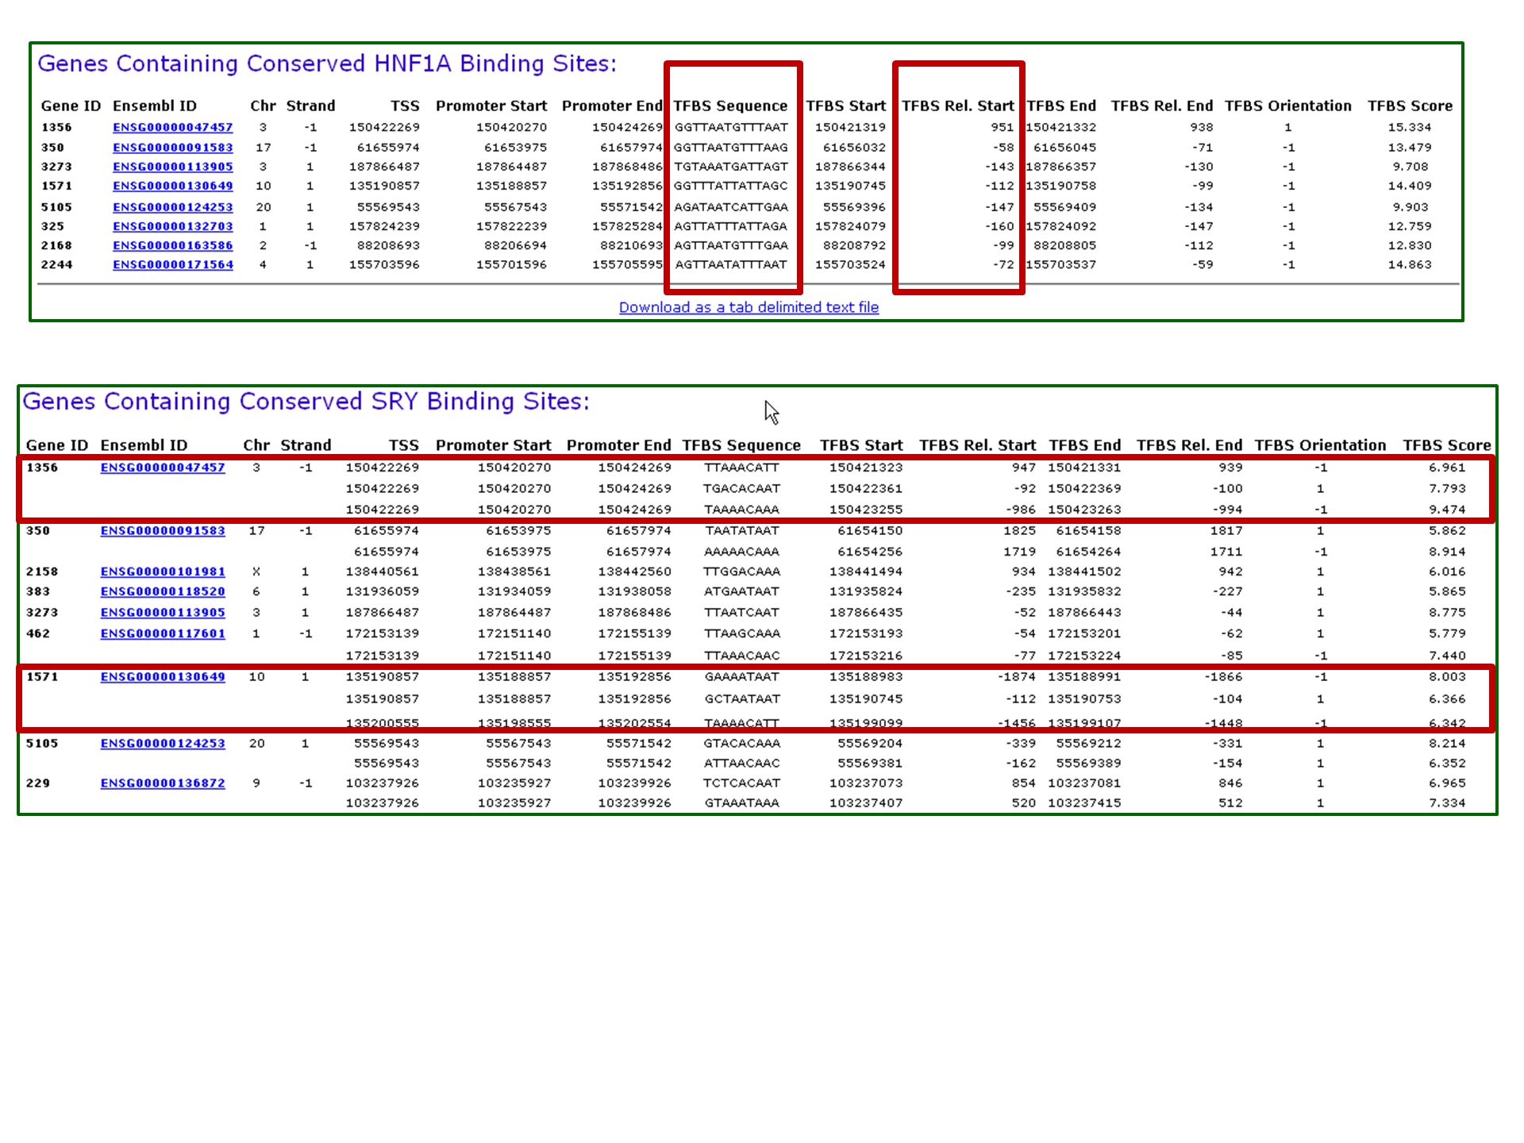Select SRY sequence TAAAACAAA
The width and height of the screenshot is (1524, 1143).
[741, 510]
